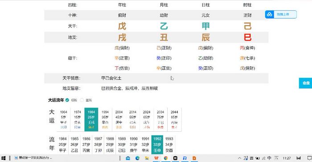Click year pillar earthly branch 戌

(x=122, y=37)
